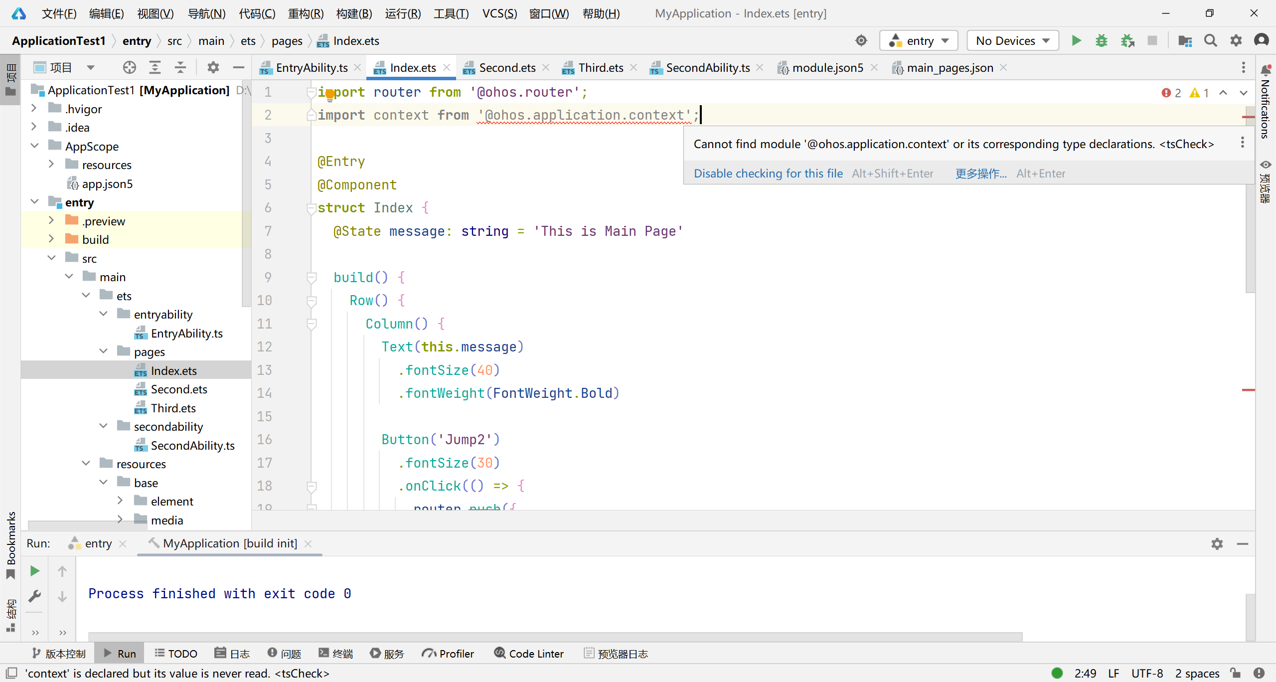Toggle the 结构 (Structure) side panel
The image size is (1276, 682).
(x=10, y=616)
